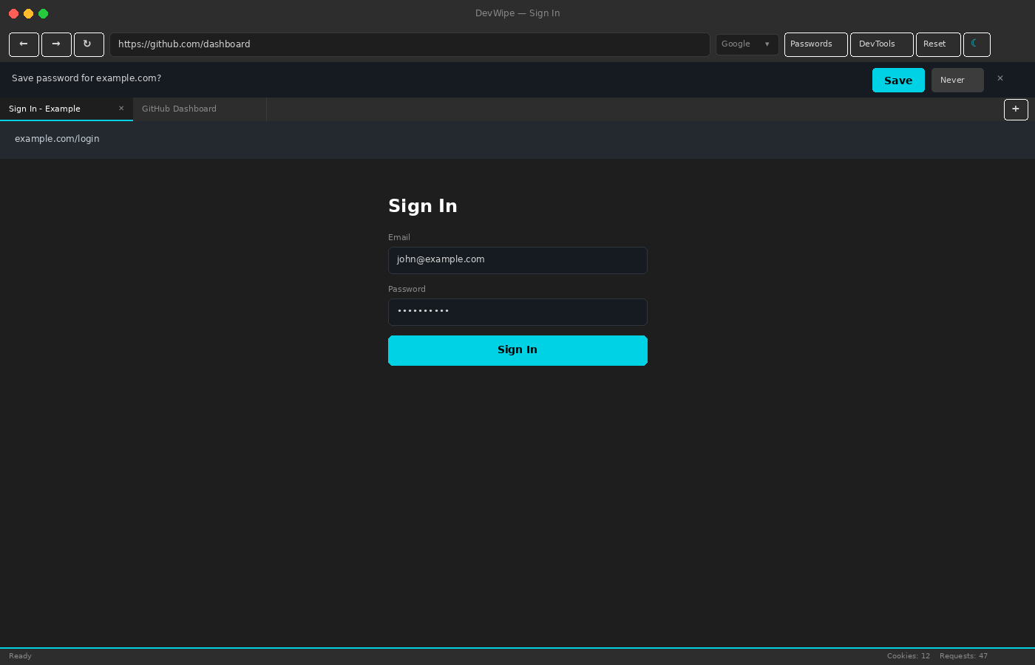Focus the Email field with john@example.com
The height and width of the screenshot is (665, 1035).
coord(517,260)
